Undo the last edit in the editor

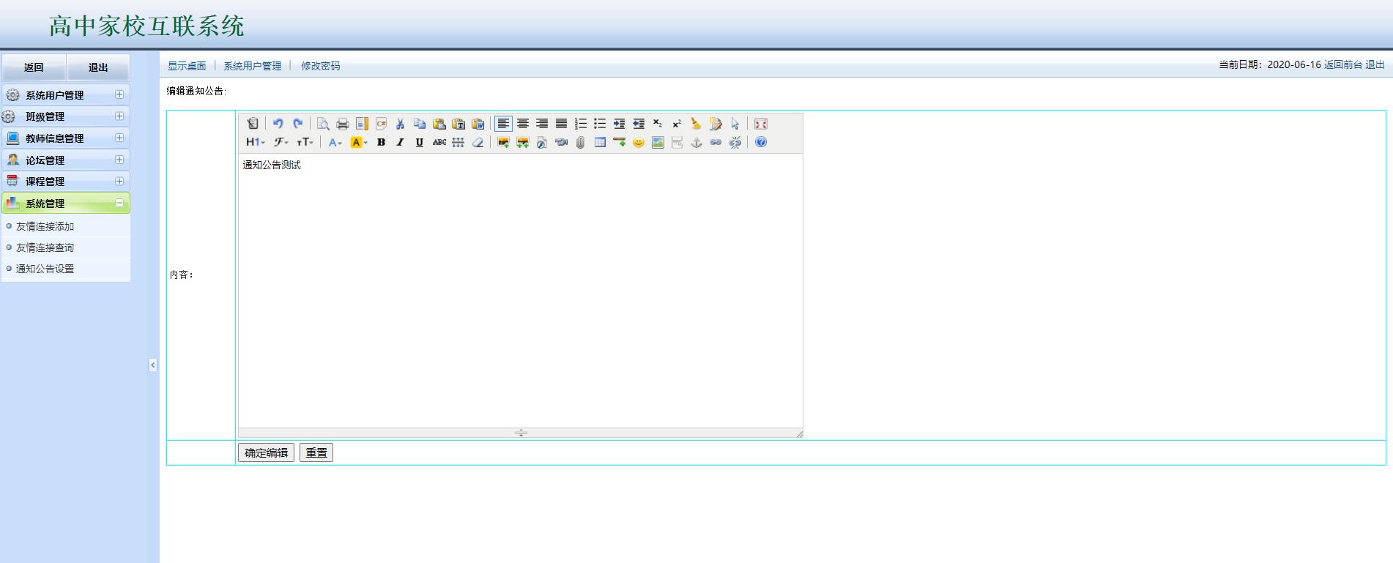pyautogui.click(x=278, y=124)
